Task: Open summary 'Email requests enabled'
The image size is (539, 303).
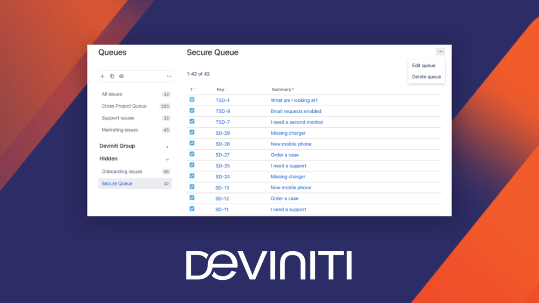Action: click(296, 111)
